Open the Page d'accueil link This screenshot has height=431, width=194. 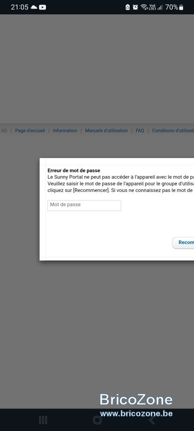click(x=30, y=131)
